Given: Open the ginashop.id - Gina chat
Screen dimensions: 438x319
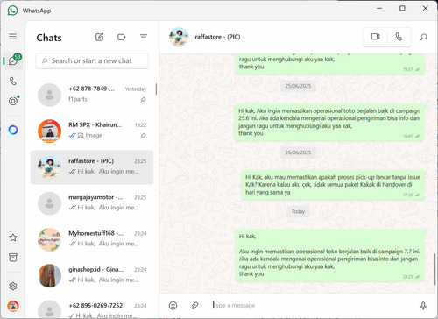Looking at the screenshot, I should [92, 276].
